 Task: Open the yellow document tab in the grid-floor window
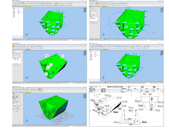(x=28, y=93)
